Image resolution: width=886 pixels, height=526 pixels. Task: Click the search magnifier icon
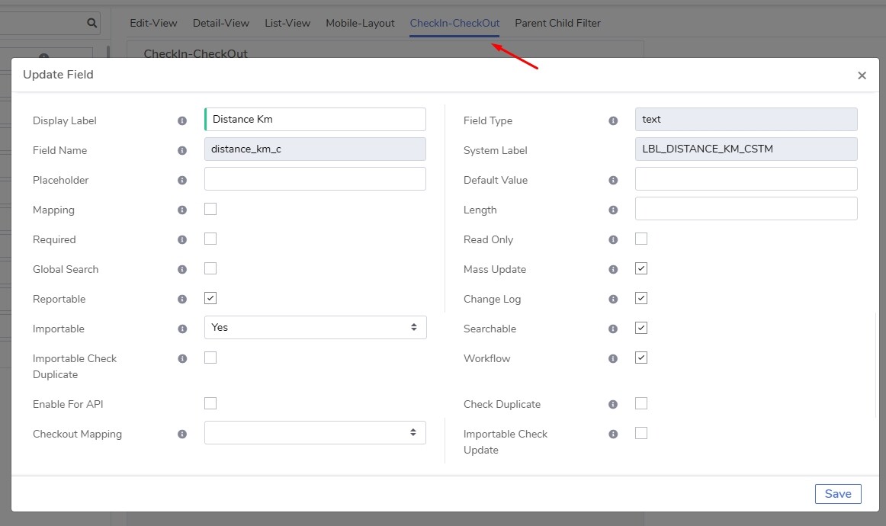coord(91,23)
